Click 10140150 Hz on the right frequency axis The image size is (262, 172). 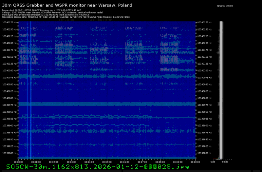[204, 57]
